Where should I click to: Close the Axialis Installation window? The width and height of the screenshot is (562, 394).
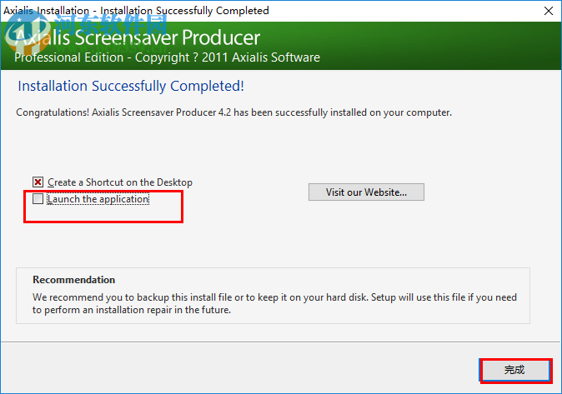coord(549,11)
